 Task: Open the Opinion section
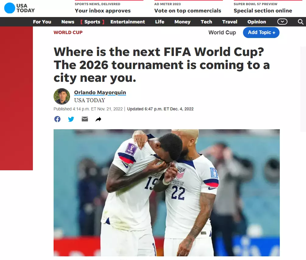(x=257, y=22)
